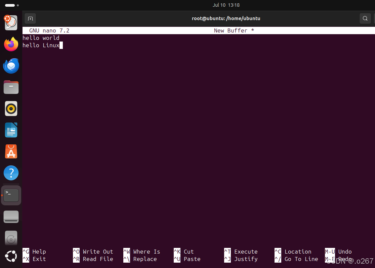Click Replace in nano shortcut bar

coord(145,259)
